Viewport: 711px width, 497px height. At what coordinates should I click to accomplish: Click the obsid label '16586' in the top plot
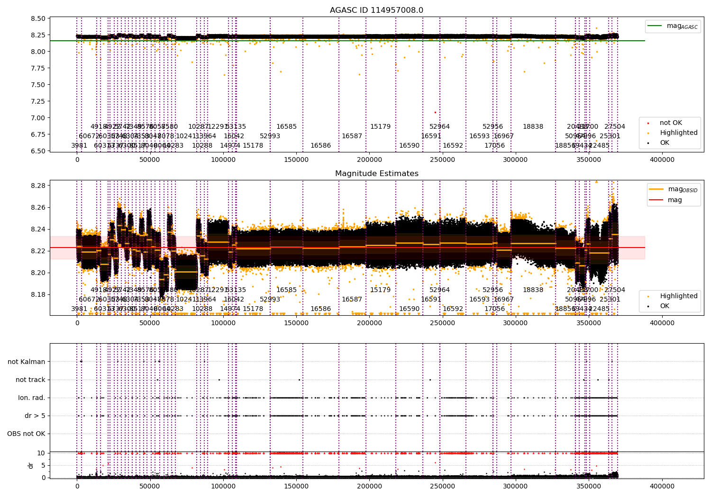click(x=320, y=146)
